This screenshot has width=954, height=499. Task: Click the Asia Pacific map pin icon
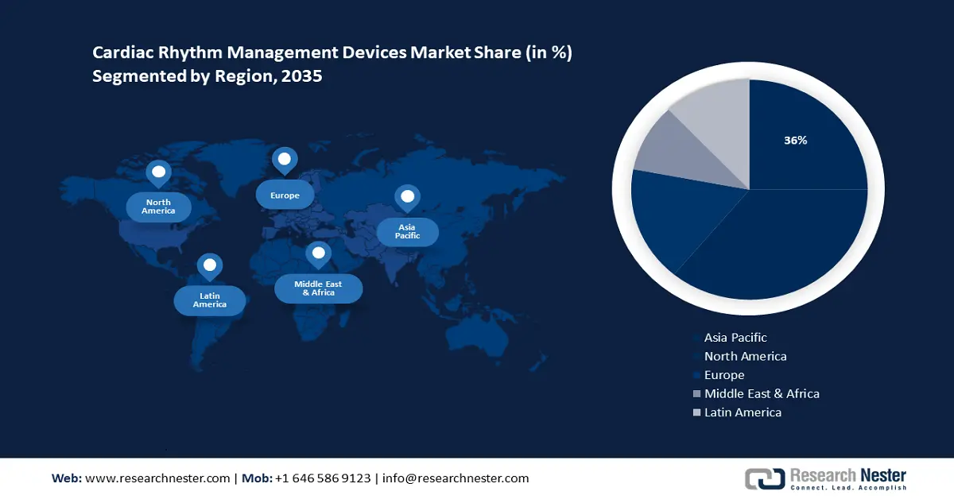click(407, 199)
